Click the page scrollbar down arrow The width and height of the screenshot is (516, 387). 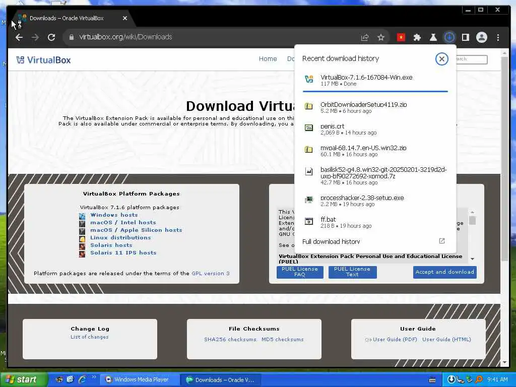(504, 362)
